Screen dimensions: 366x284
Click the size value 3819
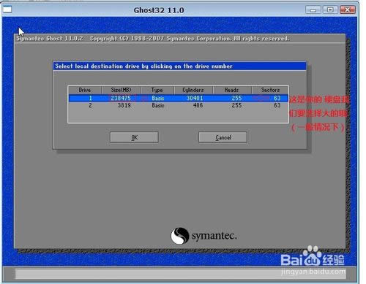coord(124,105)
